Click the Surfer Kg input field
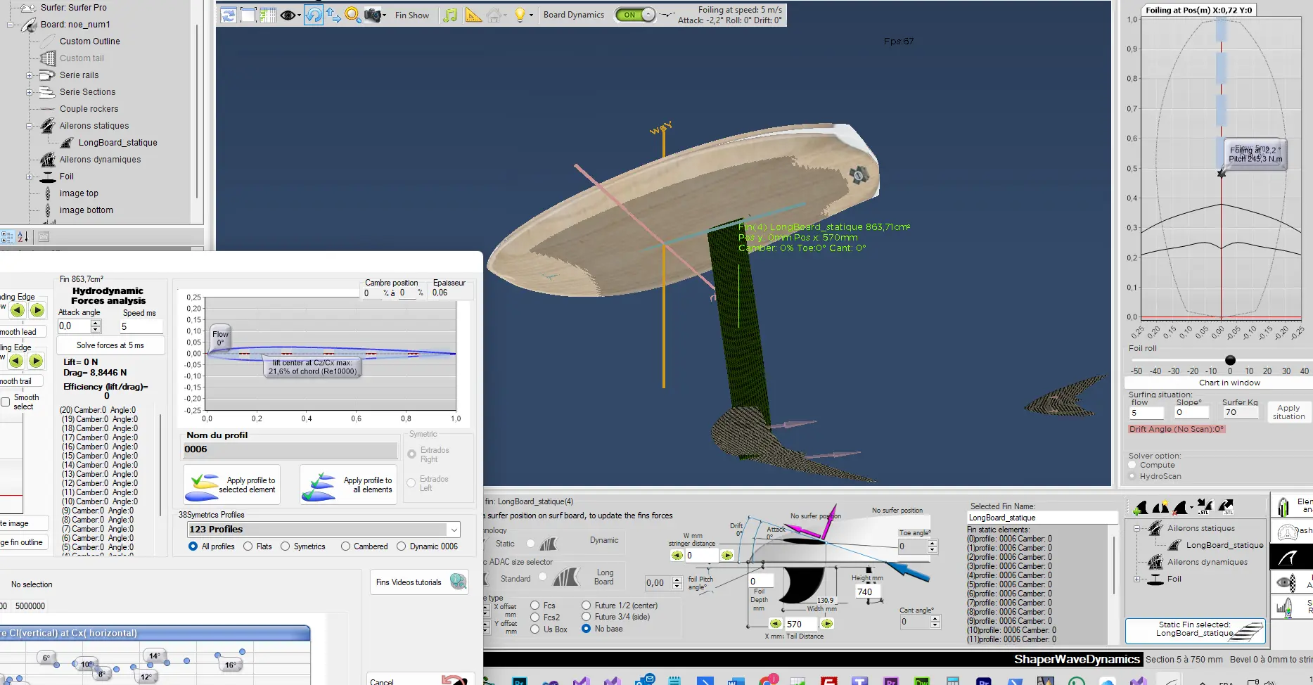This screenshot has width=1313, height=685. [x=1240, y=413]
